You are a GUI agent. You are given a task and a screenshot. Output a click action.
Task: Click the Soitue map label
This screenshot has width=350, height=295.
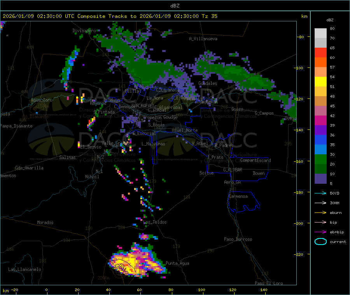[x=206, y=173]
